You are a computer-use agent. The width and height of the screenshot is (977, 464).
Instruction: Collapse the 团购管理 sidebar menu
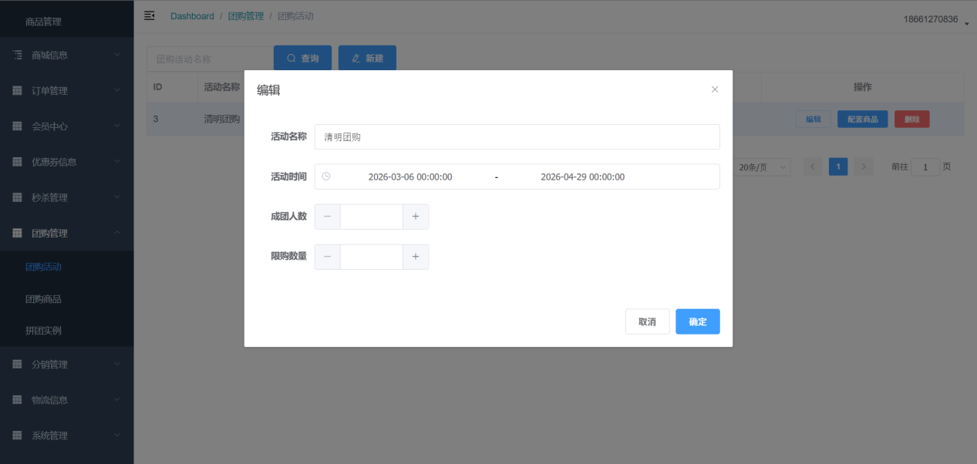tap(66, 233)
